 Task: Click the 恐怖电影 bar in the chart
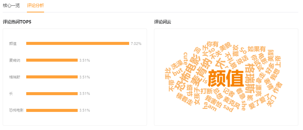[x=52, y=110]
